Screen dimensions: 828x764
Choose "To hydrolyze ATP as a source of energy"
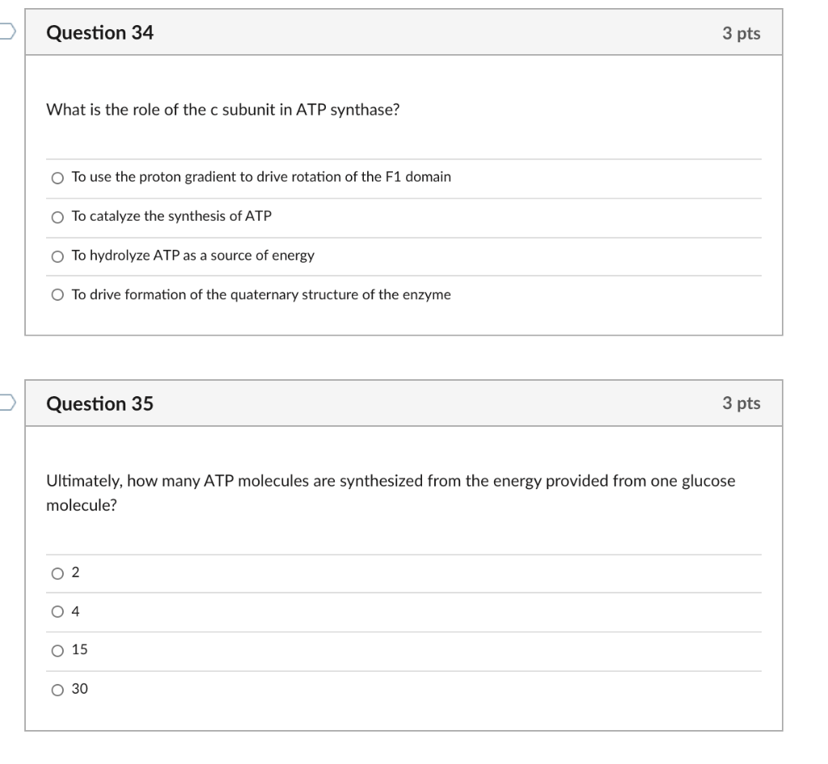pyautogui.click(x=57, y=255)
